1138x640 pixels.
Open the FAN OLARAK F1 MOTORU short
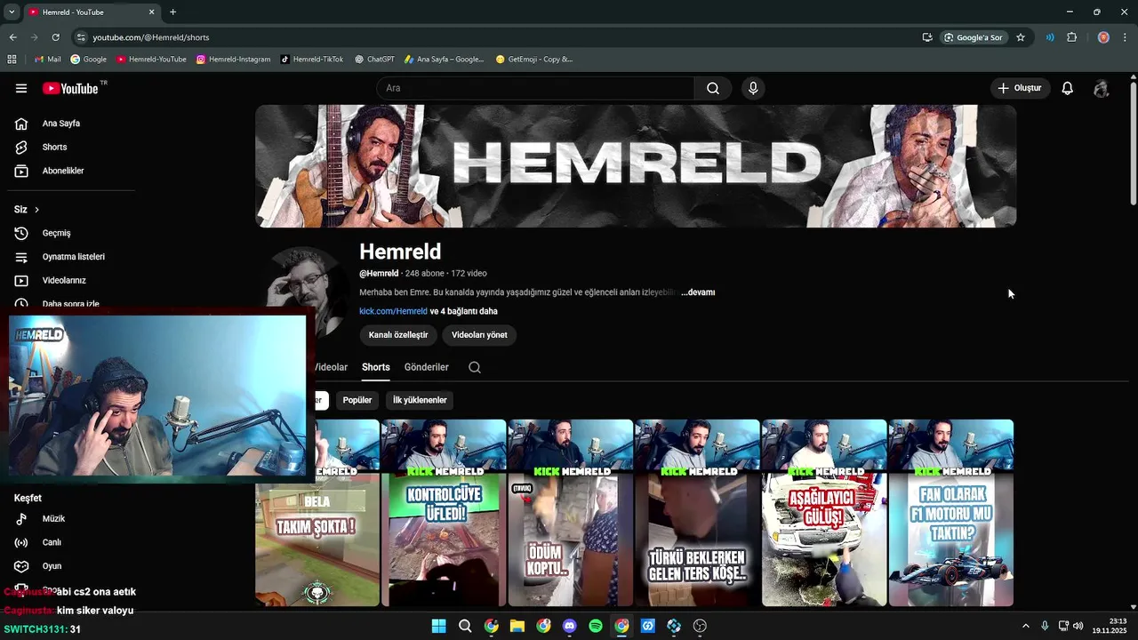951,513
